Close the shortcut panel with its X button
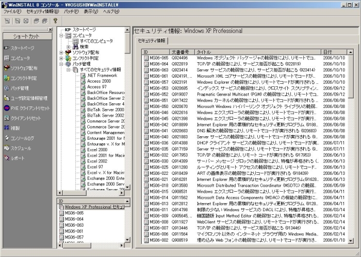Viewport: 361px width, 257px height. [51, 29]
